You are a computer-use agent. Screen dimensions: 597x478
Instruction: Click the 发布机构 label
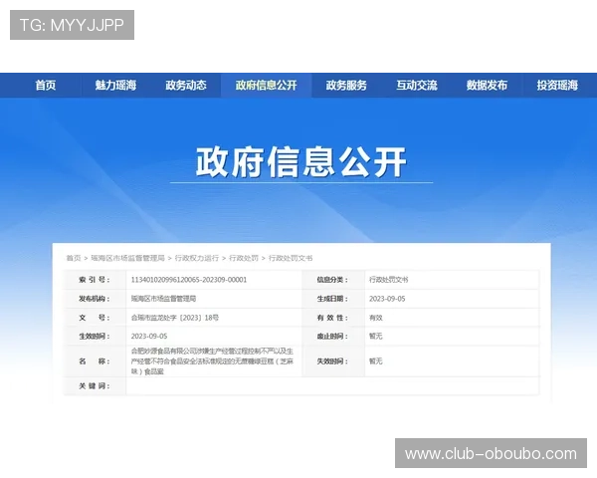click(95, 299)
